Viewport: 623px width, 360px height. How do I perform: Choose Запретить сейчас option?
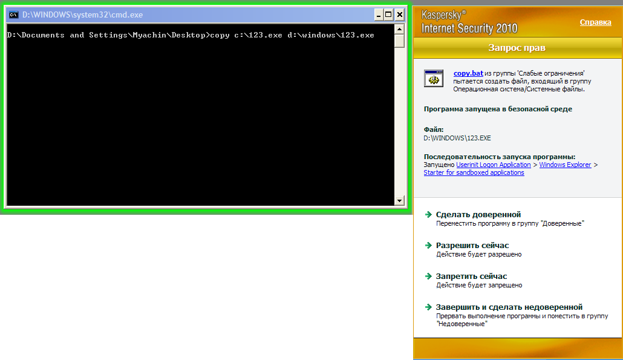click(x=471, y=276)
